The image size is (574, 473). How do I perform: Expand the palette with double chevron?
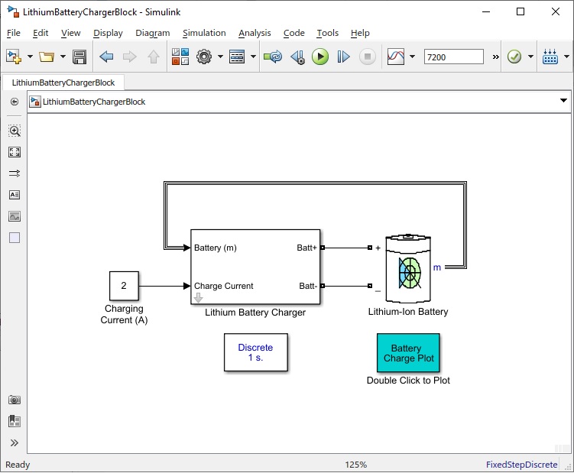click(x=15, y=443)
